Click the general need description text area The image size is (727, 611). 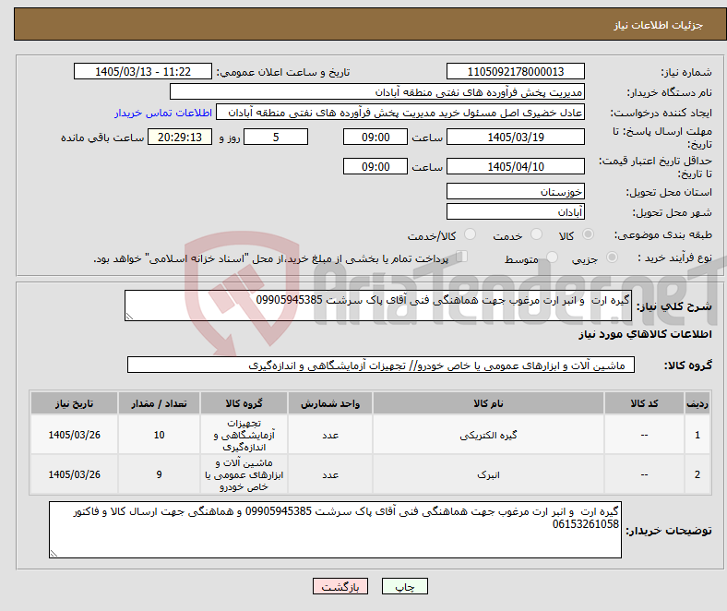(378, 305)
